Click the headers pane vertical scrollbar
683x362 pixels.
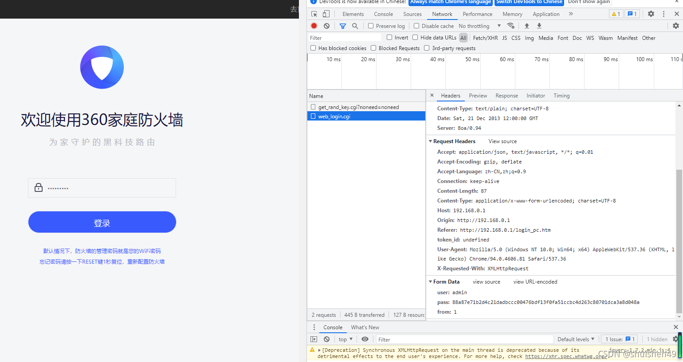click(679, 241)
